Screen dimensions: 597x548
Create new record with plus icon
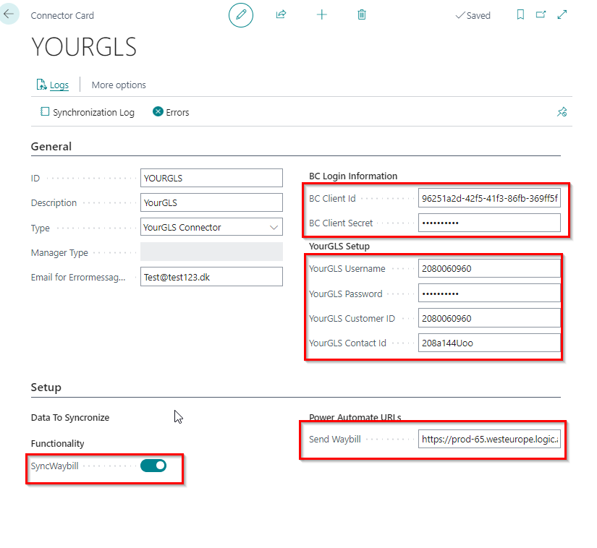(x=322, y=15)
